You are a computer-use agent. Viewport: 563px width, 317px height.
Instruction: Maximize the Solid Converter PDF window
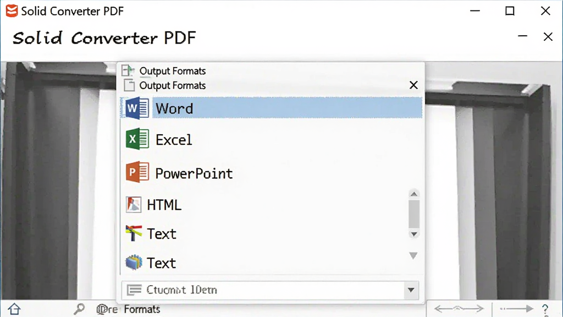tap(510, 11)
